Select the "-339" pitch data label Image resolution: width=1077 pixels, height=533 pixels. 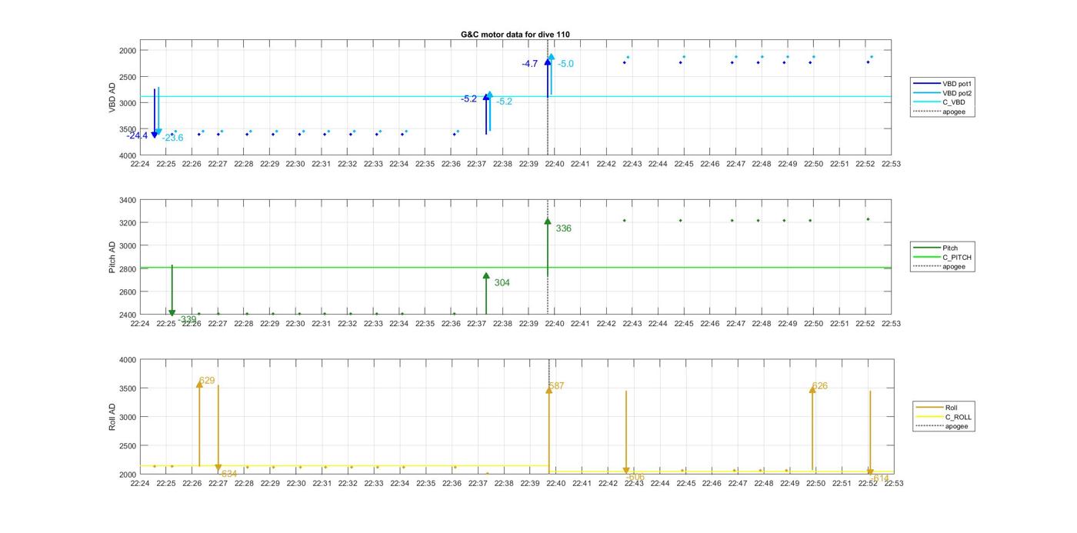(187, 320)
